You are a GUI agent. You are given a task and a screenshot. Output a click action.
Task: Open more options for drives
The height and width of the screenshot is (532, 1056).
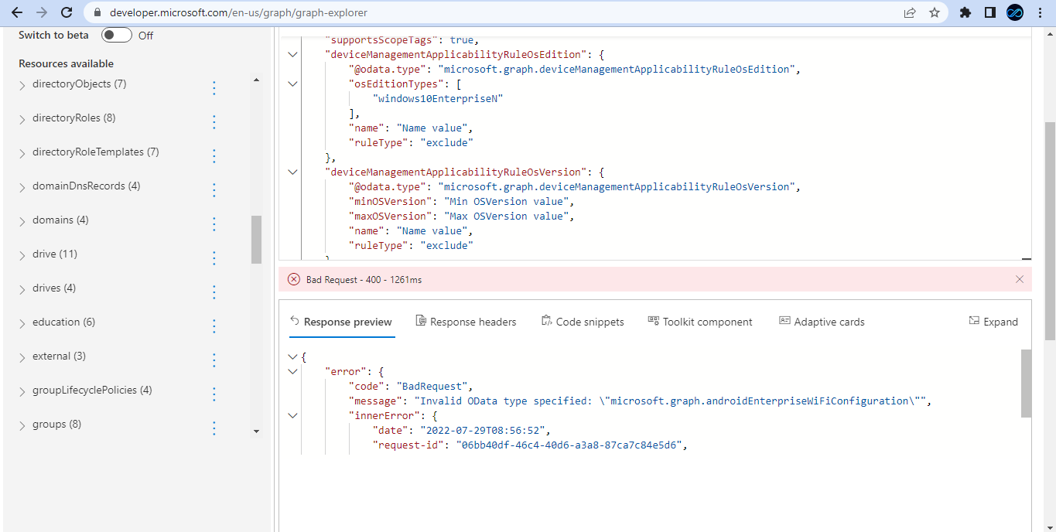pos(214,292)
